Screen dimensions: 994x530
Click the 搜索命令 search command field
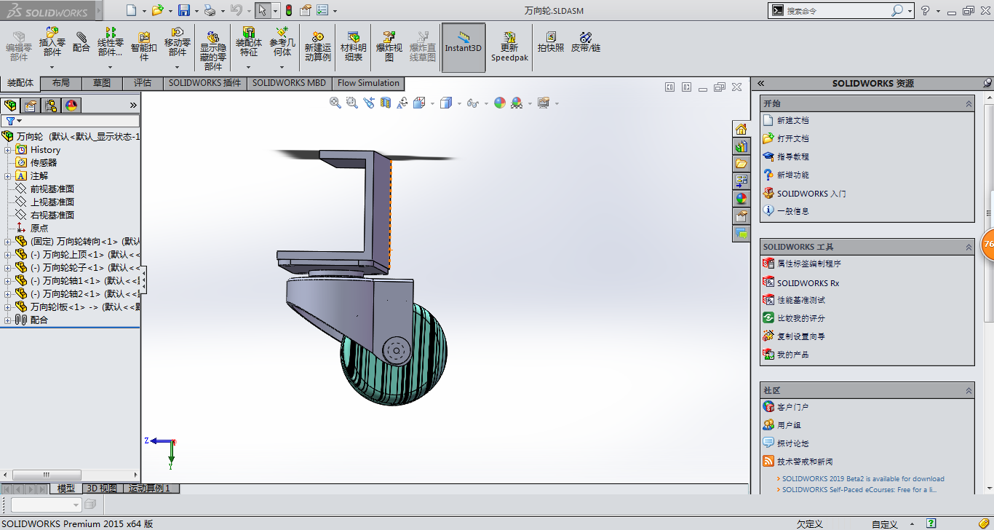click(x=837, y=11)
